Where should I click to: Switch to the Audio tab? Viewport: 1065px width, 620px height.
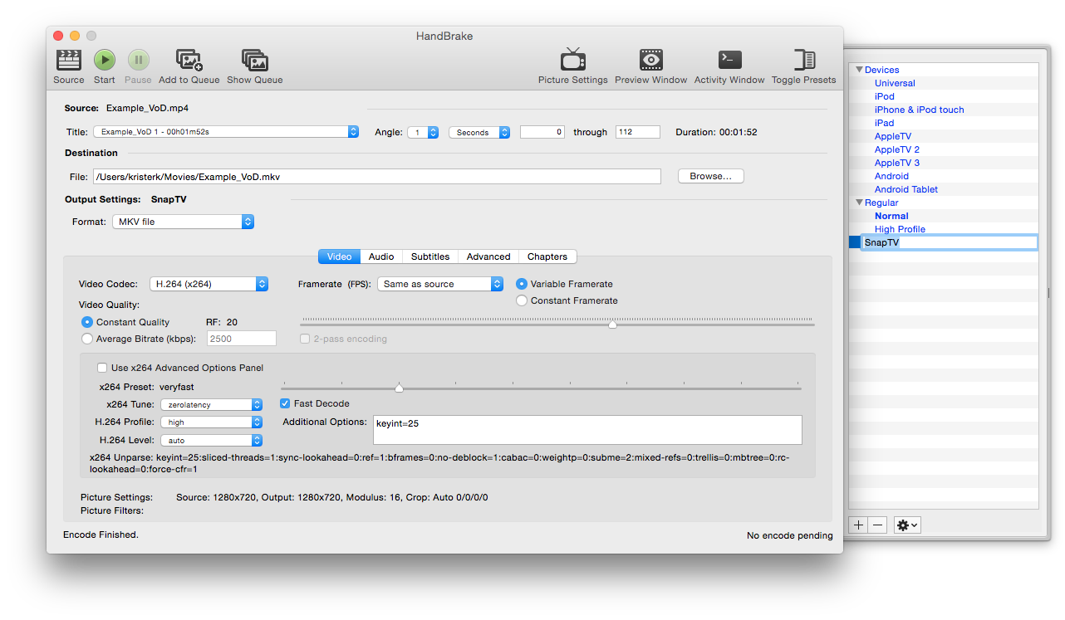point(381,256)
